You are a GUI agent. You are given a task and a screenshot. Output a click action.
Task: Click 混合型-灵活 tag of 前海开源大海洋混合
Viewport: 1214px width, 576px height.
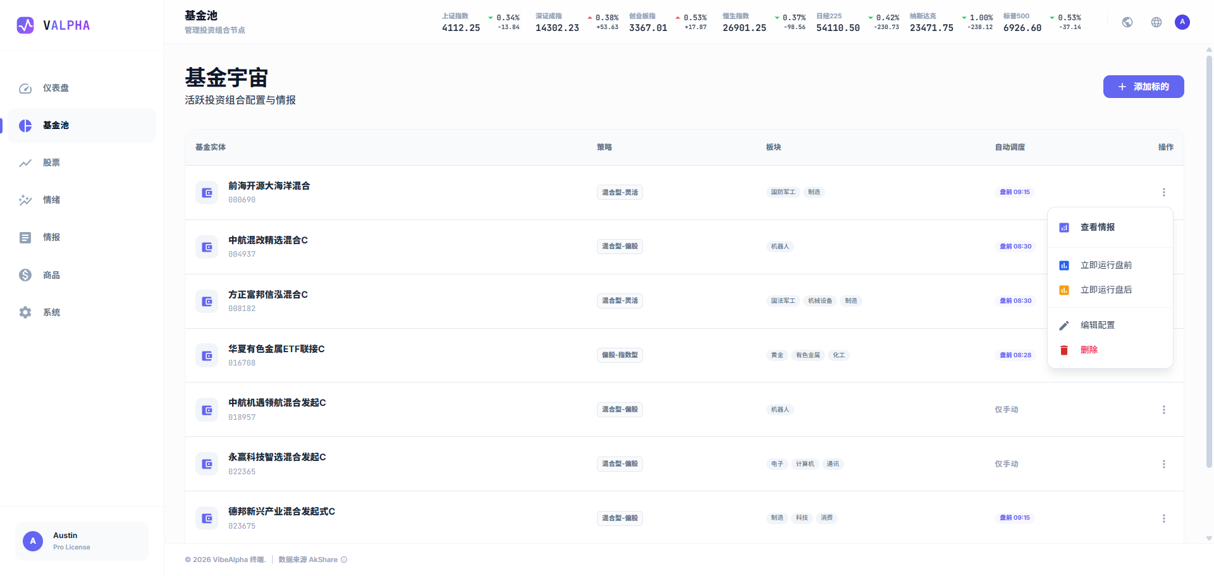620,192
